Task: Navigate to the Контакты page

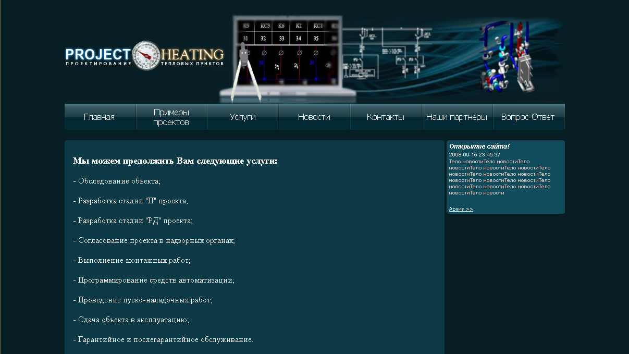Action: click(x=386, y=116)
